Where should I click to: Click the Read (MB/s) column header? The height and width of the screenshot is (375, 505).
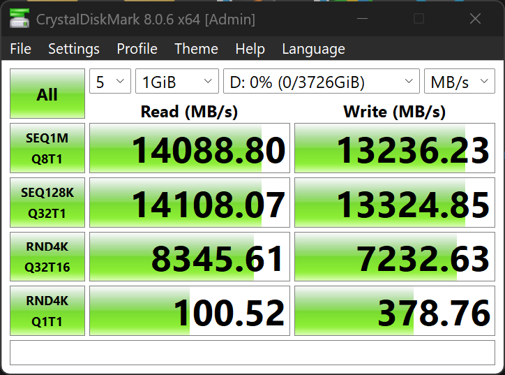tap(190, 112)
